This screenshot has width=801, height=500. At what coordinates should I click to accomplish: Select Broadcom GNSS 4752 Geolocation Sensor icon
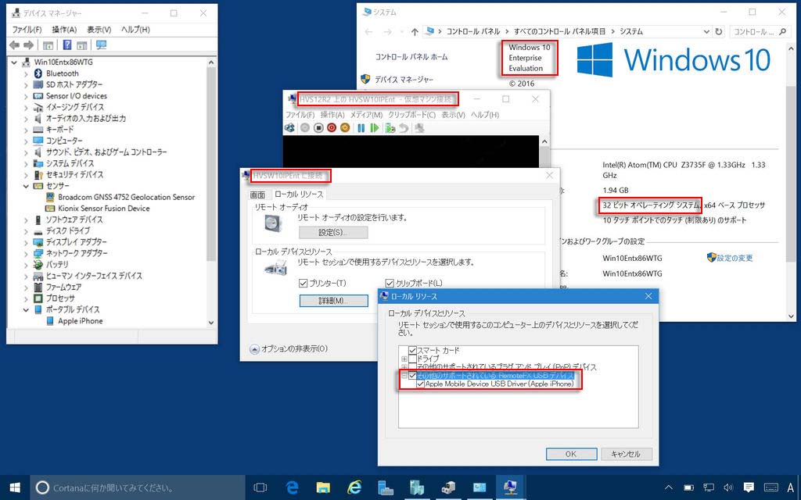[x=50, y=197]
